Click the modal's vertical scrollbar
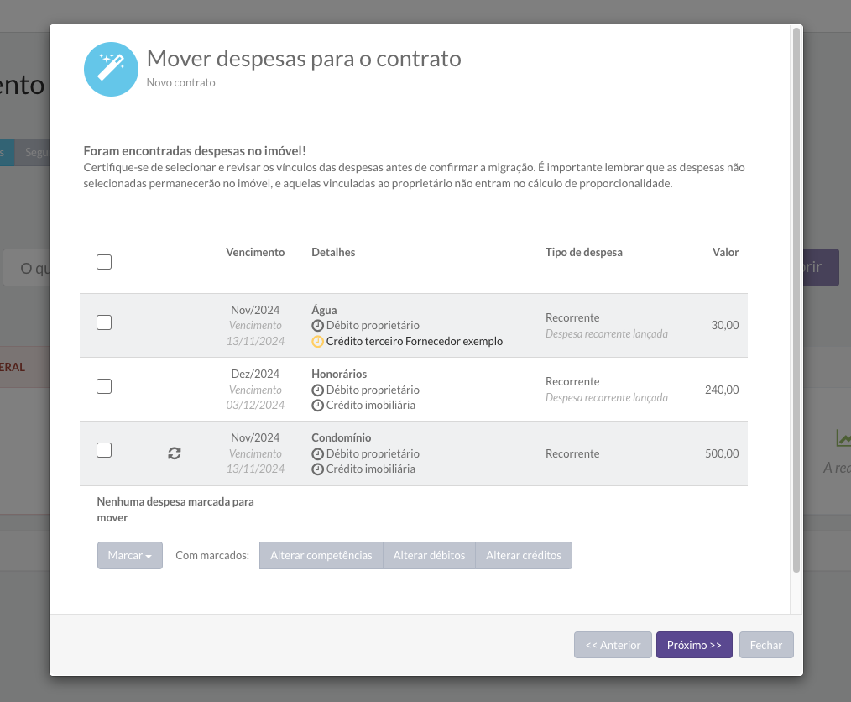The image size is (851, 702). click(796, 302)
